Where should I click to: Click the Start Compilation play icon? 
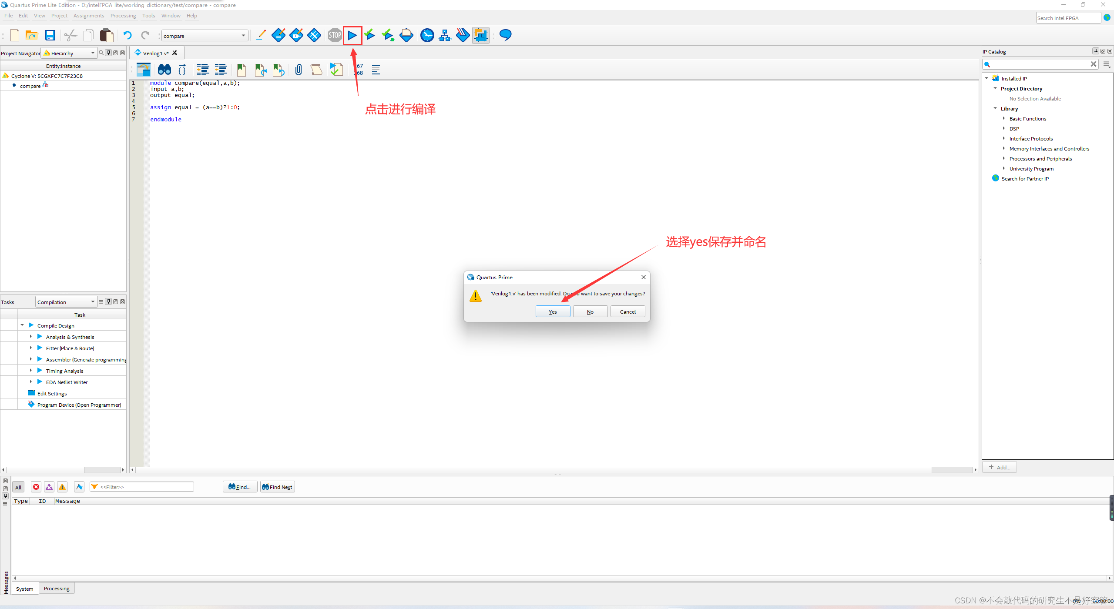pos(352,35)
